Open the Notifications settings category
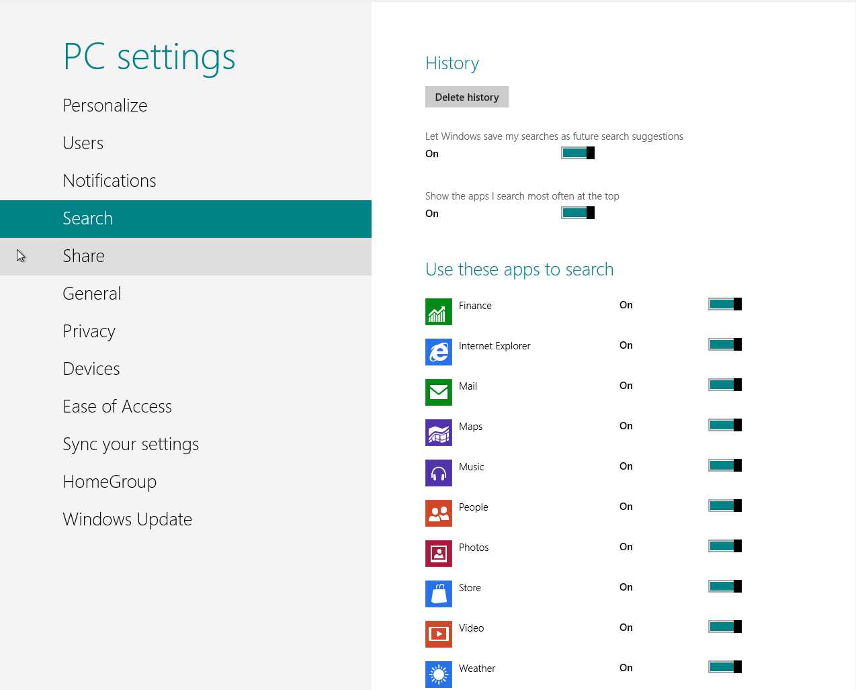856x690 pixels. pyautogui.click(x=185, y=181)
